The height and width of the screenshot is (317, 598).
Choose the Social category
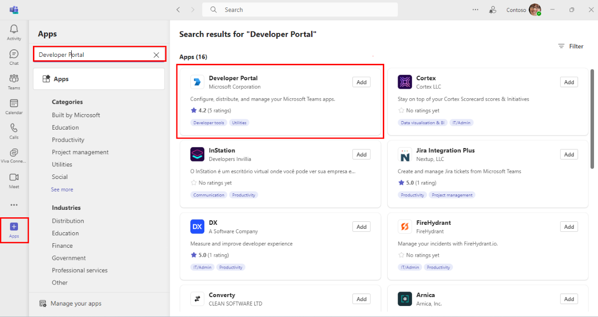60,177
